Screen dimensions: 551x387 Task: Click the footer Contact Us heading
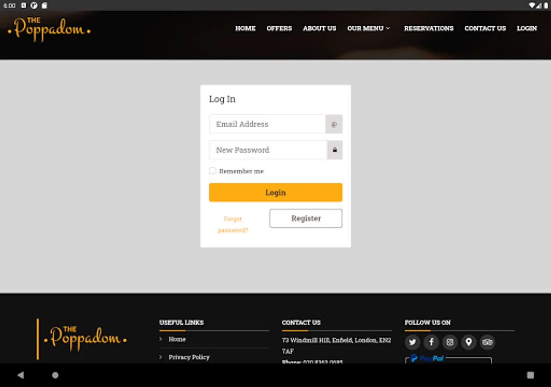pyautogui.click(x=301, y=322)
